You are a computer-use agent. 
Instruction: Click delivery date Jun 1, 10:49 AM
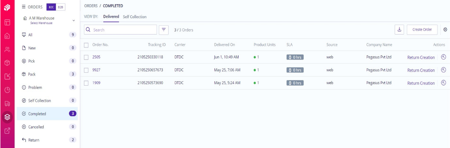click(x=226, y=57)
